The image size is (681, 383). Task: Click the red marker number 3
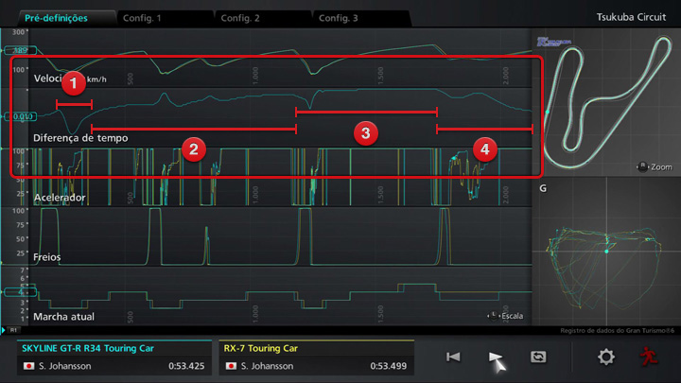tap(365, 131)
